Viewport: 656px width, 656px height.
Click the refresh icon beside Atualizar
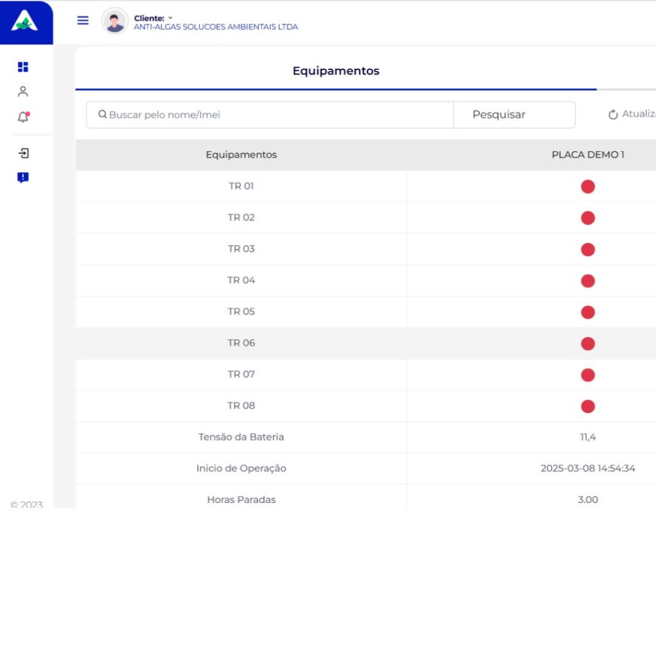[613, 115]
